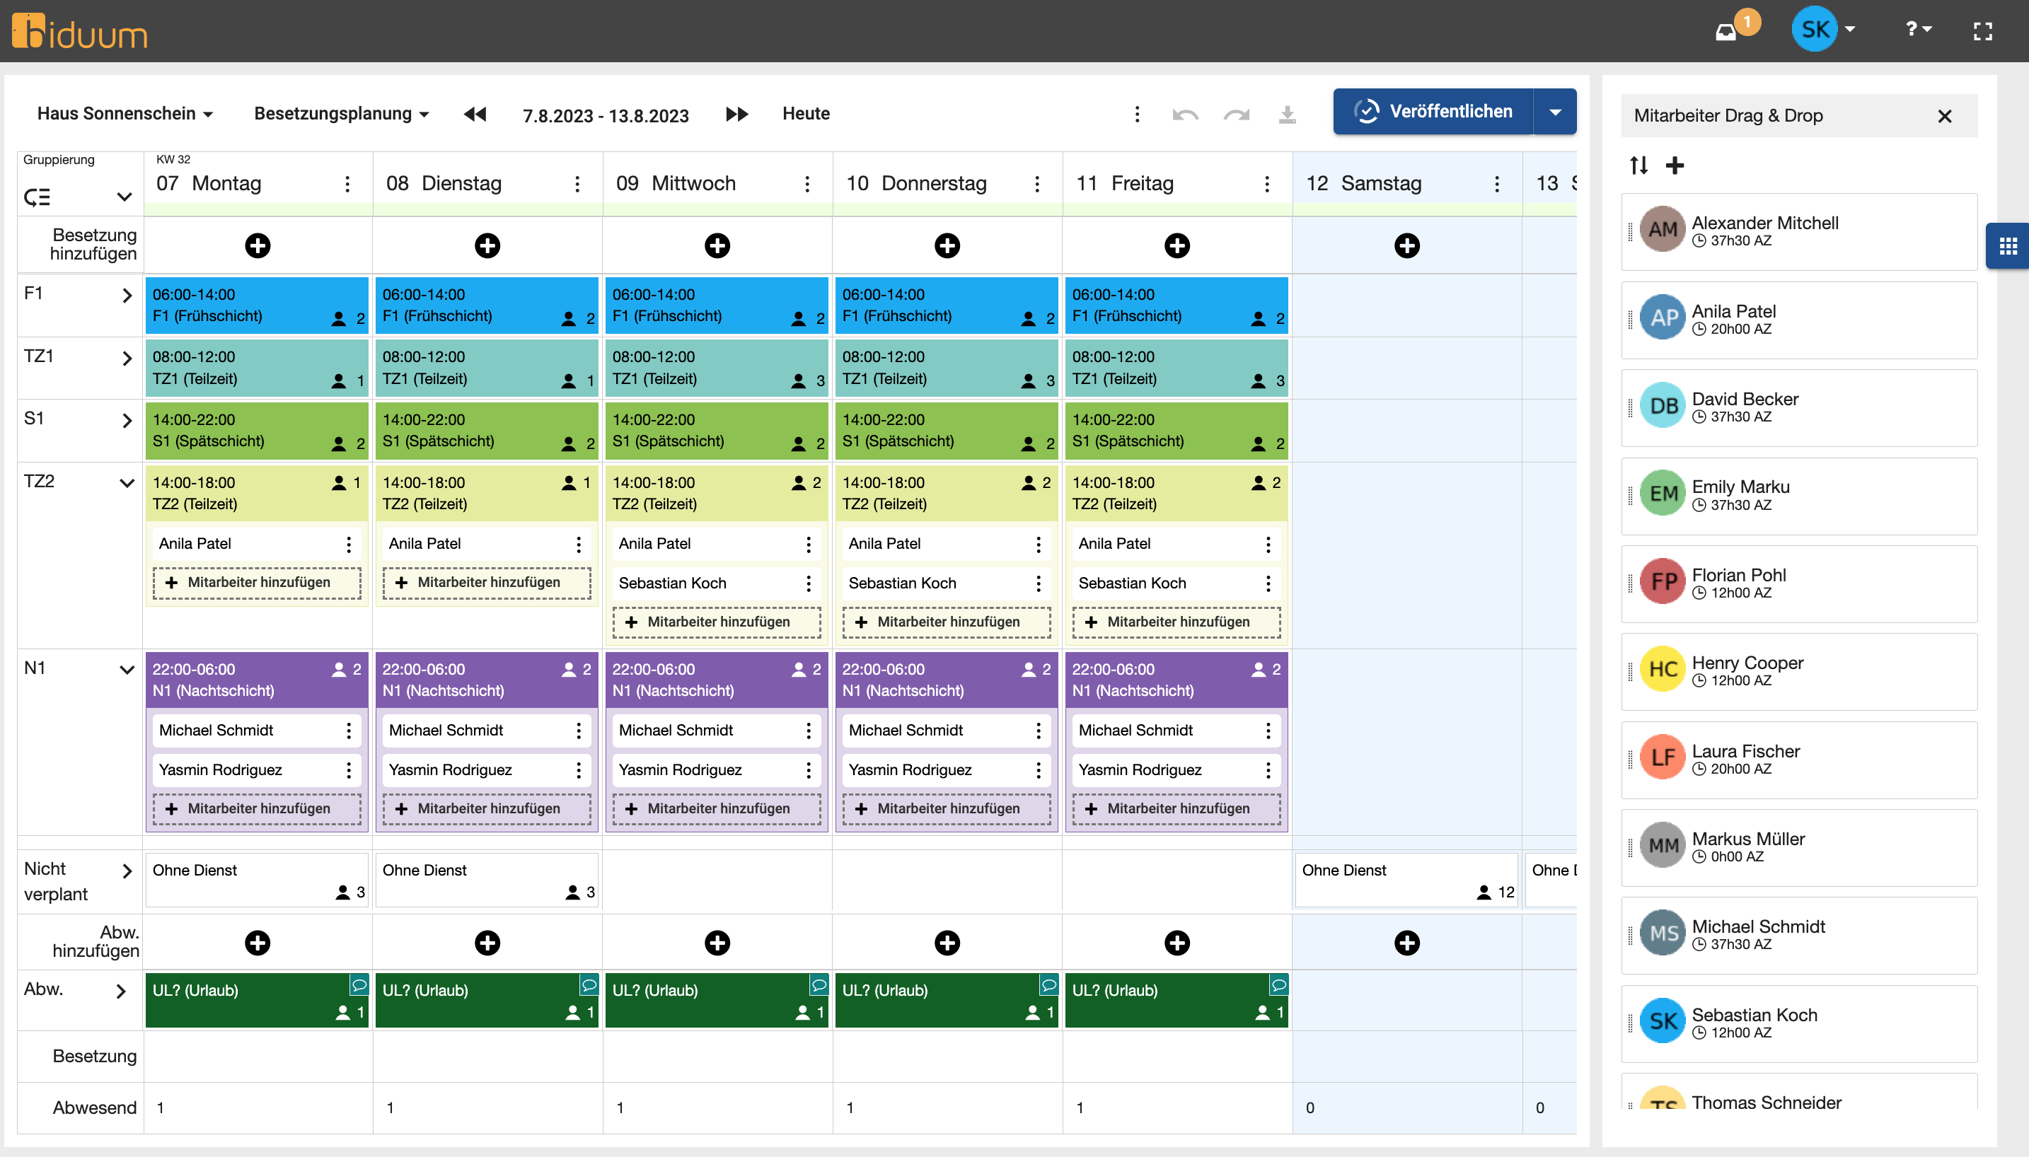2029x1157 pixels.
Task: Open the three-dot menu for Dienstag column
Action: coord(577,184)
